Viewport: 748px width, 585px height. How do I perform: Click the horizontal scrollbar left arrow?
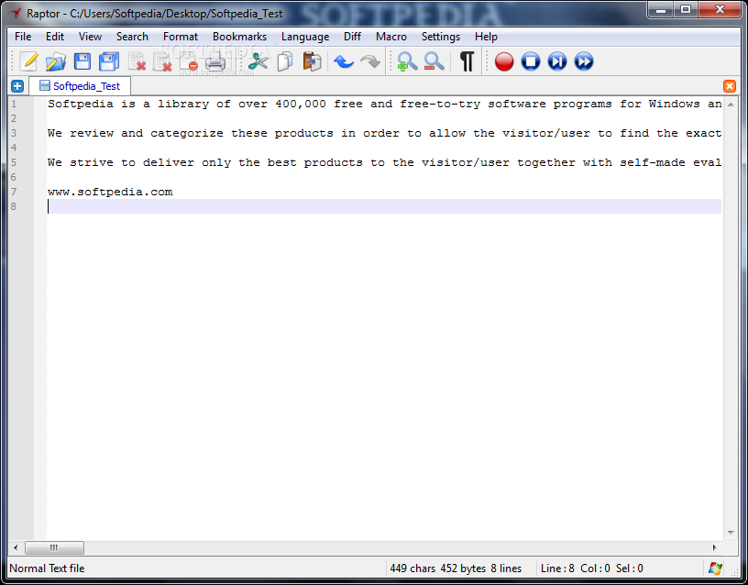(x=16, y=547)
